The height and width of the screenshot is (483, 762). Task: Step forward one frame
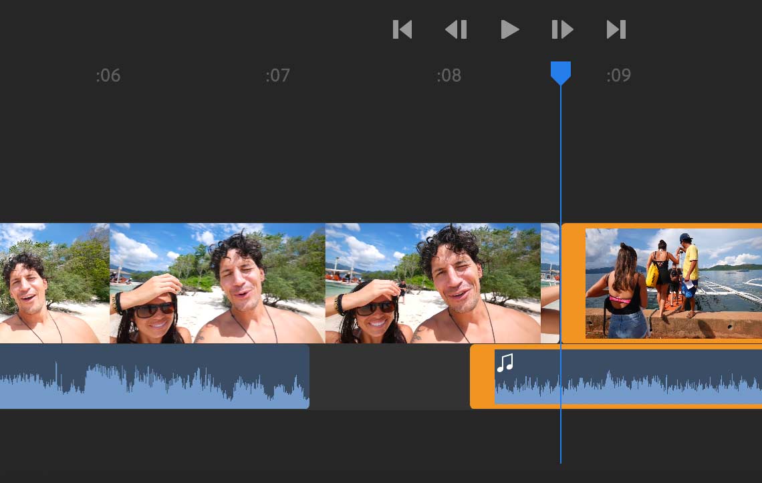tap(563, 29)
